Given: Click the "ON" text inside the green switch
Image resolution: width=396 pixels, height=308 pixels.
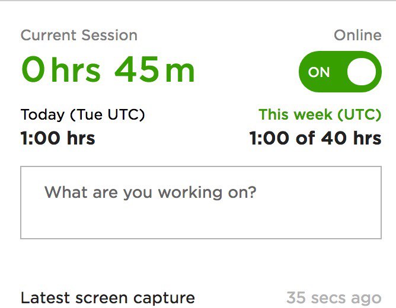Looking at the screenshot, I should 319,72.
